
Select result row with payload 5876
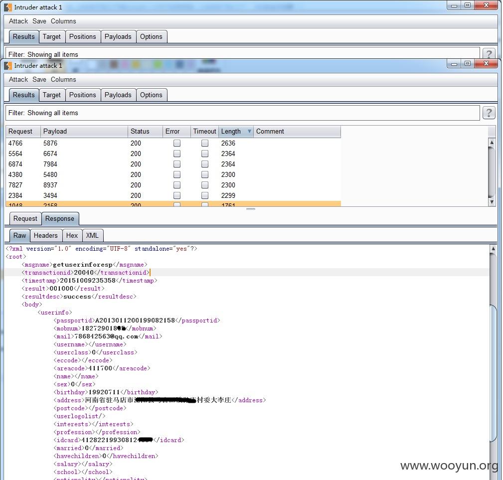(173, 144)
